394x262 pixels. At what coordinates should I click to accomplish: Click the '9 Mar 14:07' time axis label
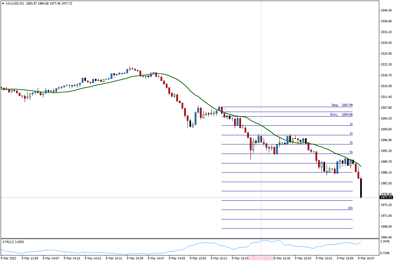pos(51,258)
